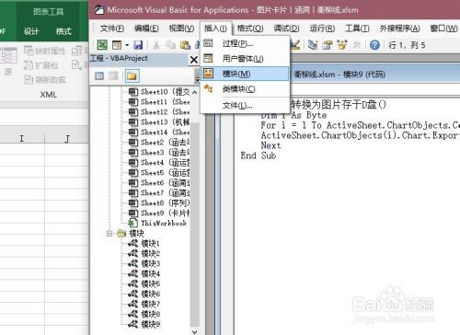460x335 pixels.
Task: Toggle Design Mode with the ruler-pencil icon
Action: click(295, 45)
